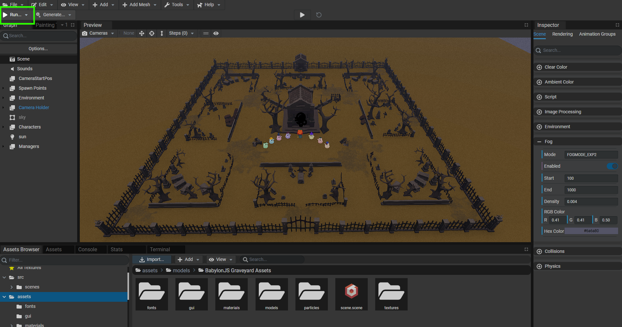Collapse the Fog section
This screenshot has width=622, height=327.
pos(539,141)
